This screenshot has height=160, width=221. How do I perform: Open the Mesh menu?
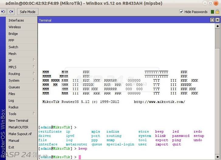22,54
